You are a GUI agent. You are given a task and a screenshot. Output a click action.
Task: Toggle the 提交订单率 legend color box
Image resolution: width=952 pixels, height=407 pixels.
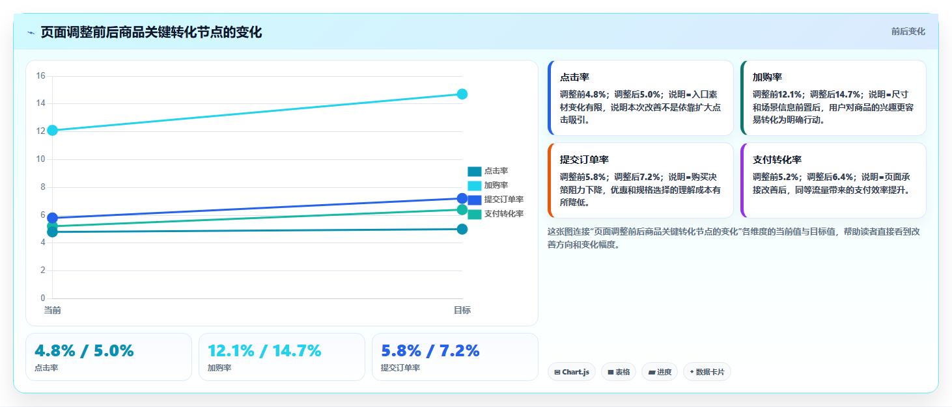(x=475, y=200)
